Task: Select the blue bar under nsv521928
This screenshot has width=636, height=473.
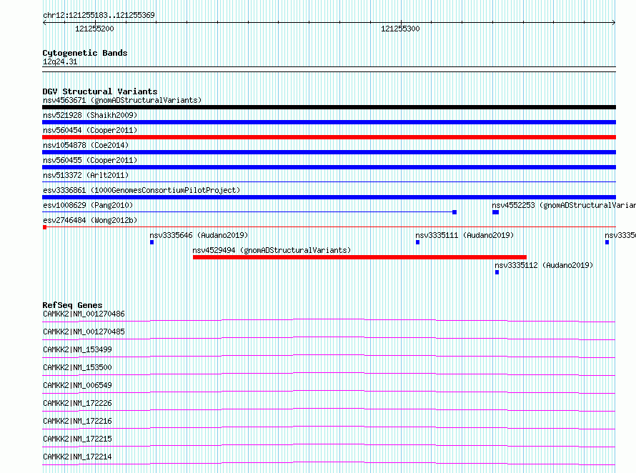Action: pos(329,122)
